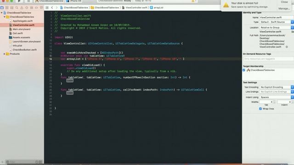Open AppDelegate.swift in navigator

click(23, 21)
